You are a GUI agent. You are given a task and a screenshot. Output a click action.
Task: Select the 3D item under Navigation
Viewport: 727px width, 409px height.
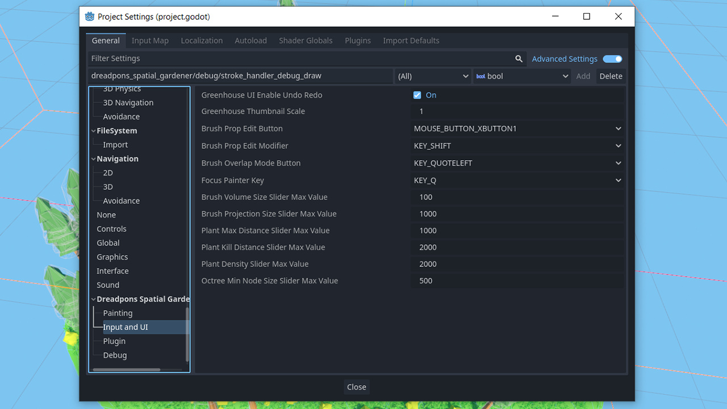click(108, 187)
